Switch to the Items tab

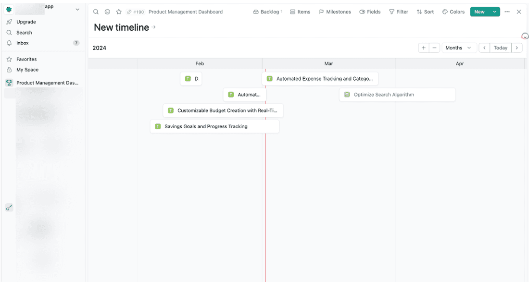[300, 12]
